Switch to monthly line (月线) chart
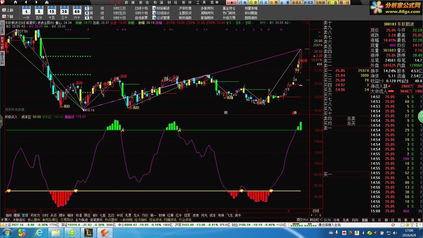Screen dimensions: 423x238 click(x=95, y=18)
